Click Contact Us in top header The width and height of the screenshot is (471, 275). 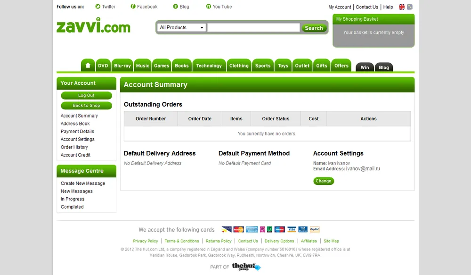(x=367, y=7)
